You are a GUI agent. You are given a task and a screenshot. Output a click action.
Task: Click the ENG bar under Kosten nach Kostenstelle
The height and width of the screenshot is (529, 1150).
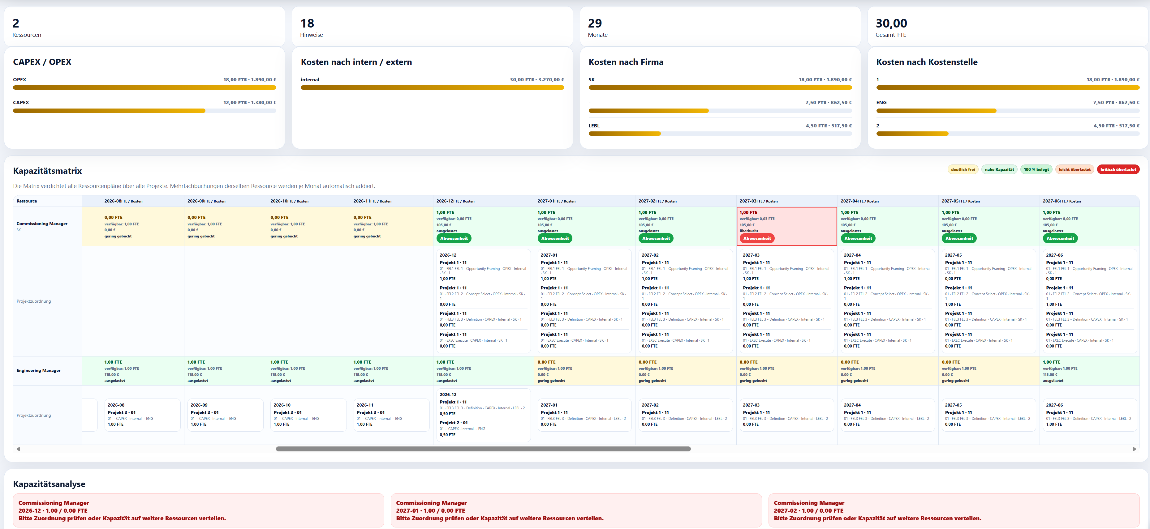pos(1008,111)
